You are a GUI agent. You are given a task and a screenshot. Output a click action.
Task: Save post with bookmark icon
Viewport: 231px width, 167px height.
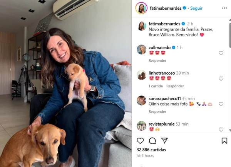click(x=224, y=141)
